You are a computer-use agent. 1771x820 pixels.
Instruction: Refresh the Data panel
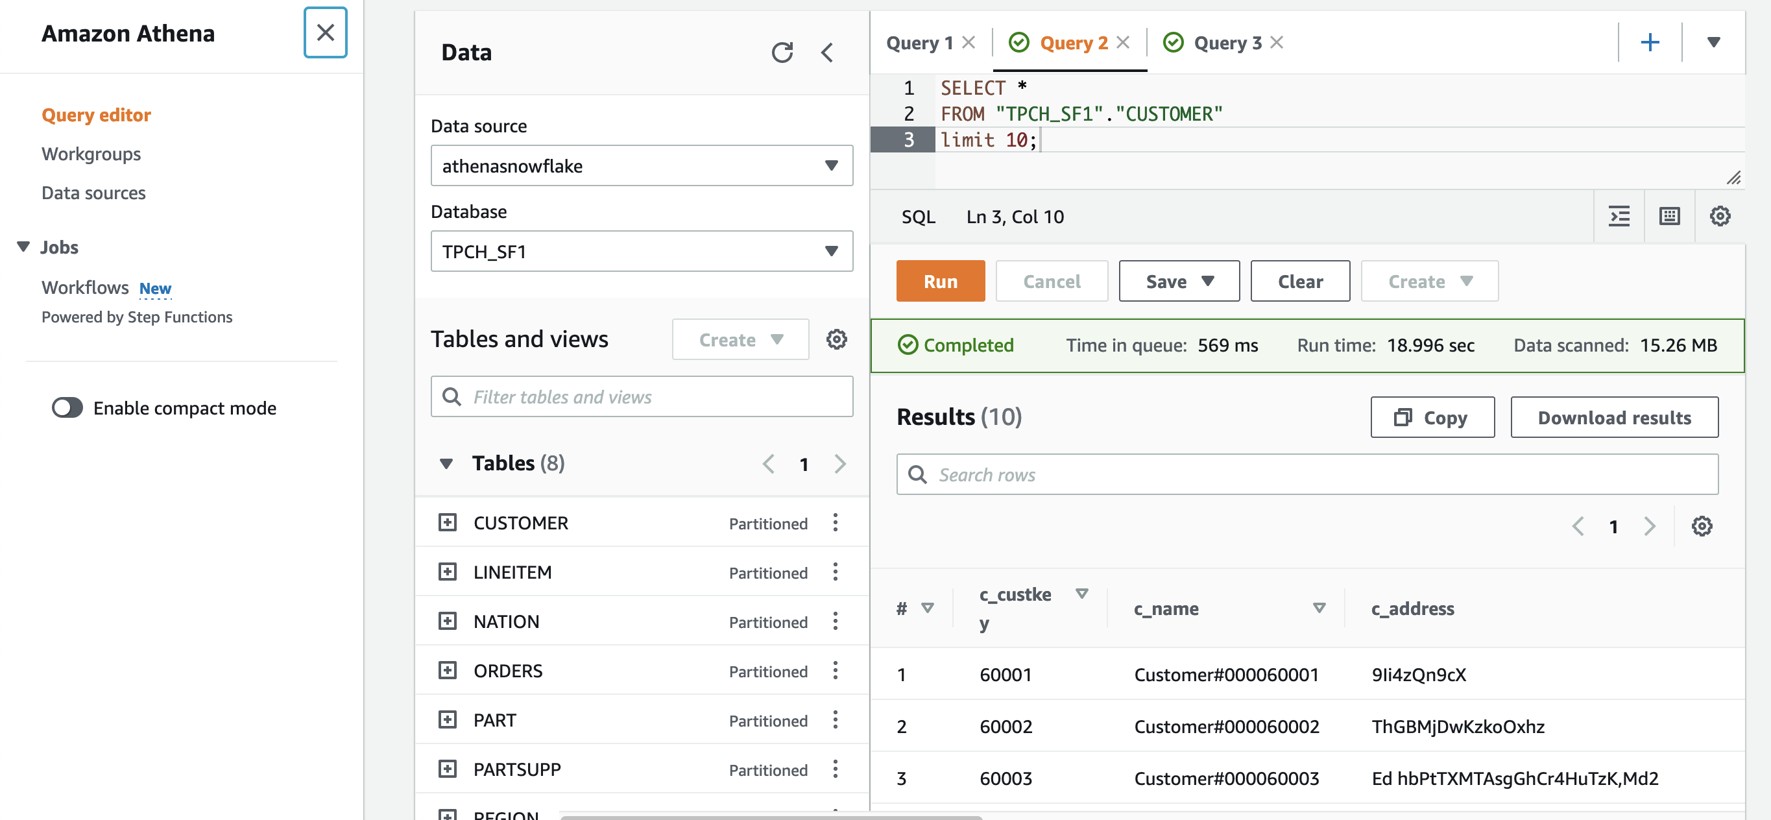click(x=782, y=53)
